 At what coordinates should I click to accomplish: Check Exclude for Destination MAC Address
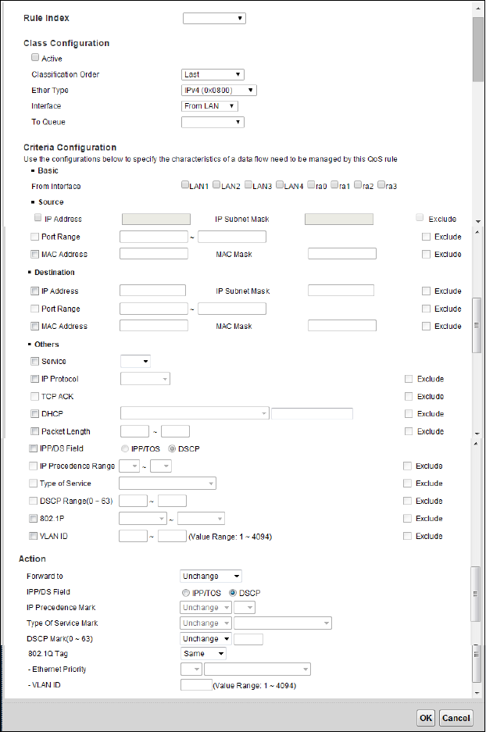pyautogui.click(x=426, y=327)
